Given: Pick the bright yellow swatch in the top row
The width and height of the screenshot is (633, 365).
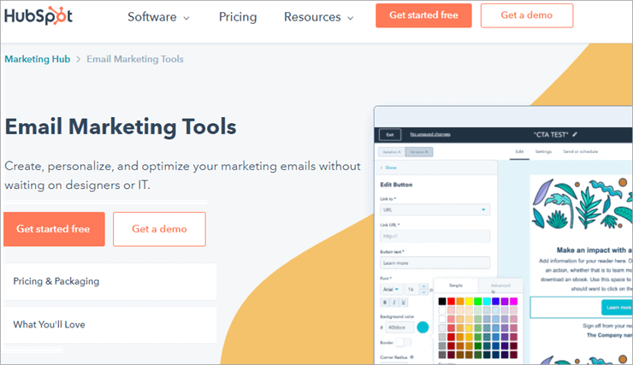Looking at the screenshot, I should click(x=469, y=301).
